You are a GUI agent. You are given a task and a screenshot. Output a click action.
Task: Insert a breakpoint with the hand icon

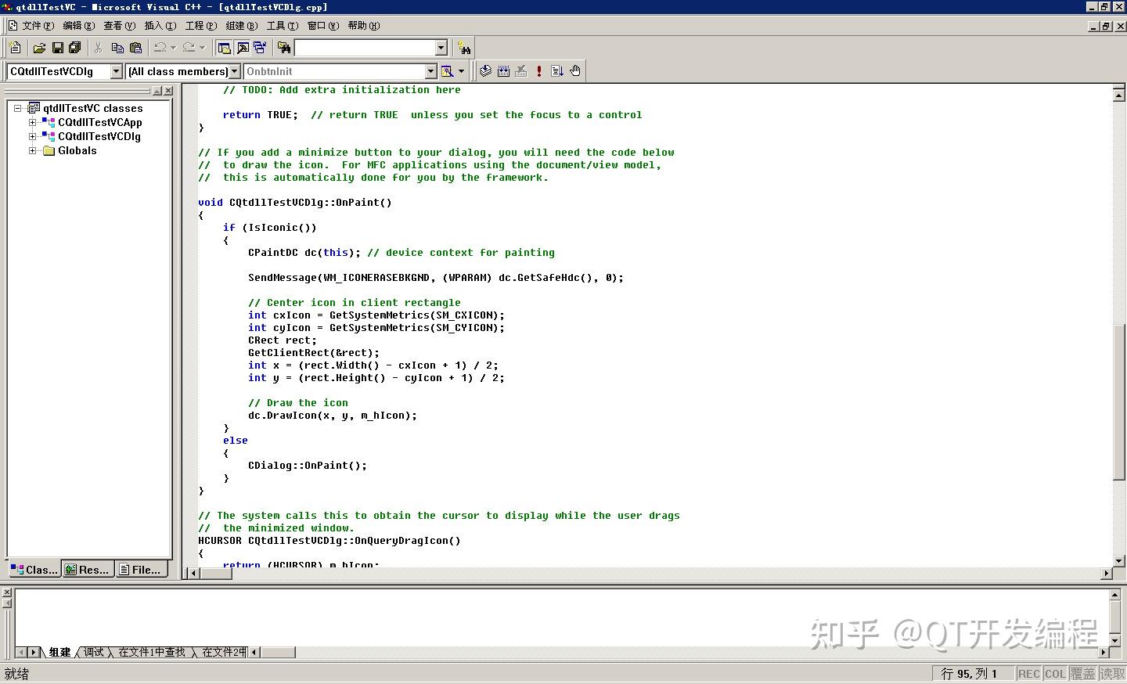click(x=575, y=70)
